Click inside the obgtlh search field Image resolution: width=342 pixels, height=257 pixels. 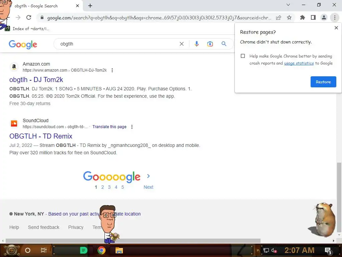click(118, 44)
